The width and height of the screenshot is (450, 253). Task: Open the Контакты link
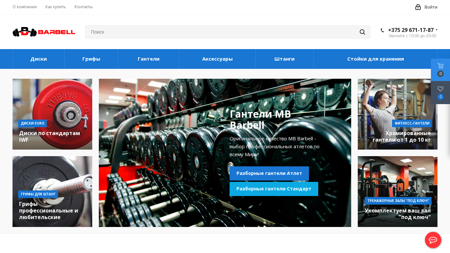click(83, 7)
